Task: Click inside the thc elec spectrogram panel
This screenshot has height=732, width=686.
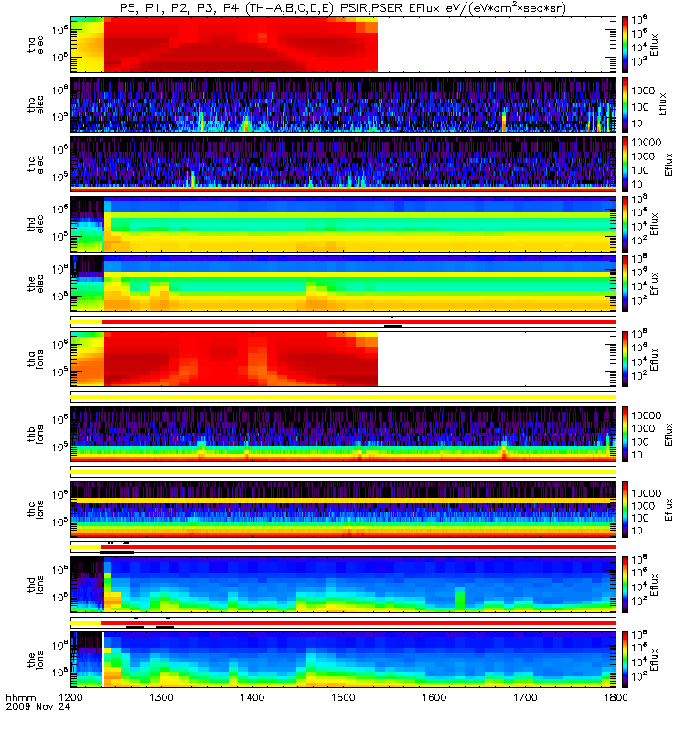Action: (343, 164)
